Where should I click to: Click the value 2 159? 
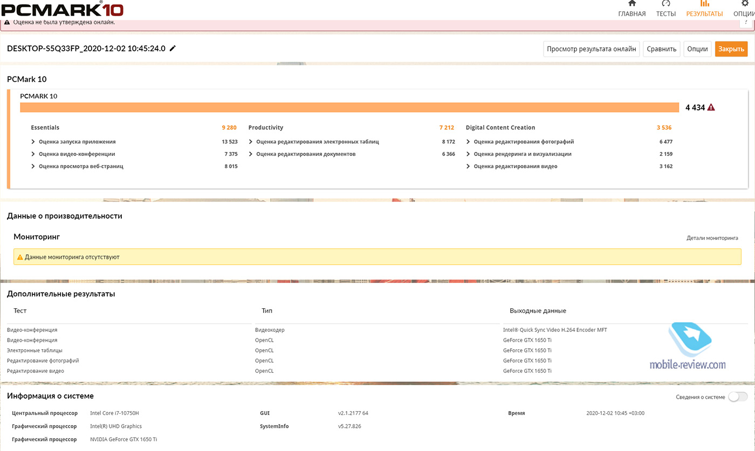pyautogui.click(x=665, y=154)
